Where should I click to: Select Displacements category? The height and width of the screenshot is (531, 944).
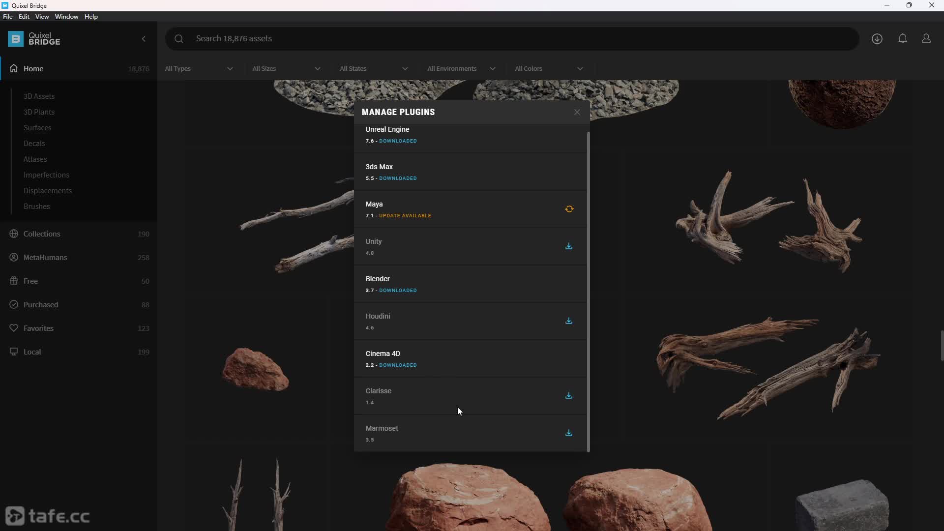(x=48, y=190)
